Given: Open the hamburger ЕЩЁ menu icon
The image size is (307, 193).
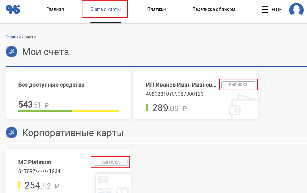Looking at the screenshot, I should (x=265, y=9).
